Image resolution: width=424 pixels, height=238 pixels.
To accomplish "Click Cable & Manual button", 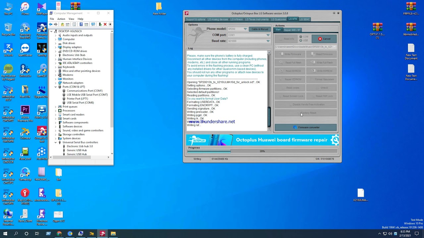I will pyautogui.click(x=260, y=29).
